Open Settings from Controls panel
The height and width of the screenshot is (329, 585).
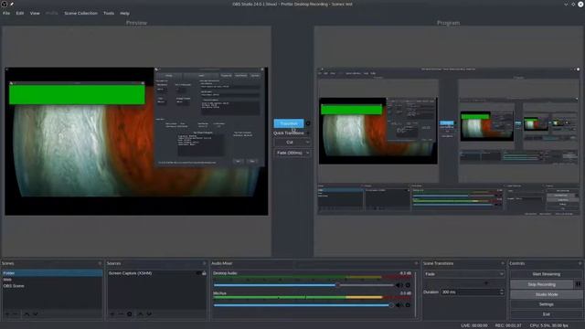coord(547,304)
